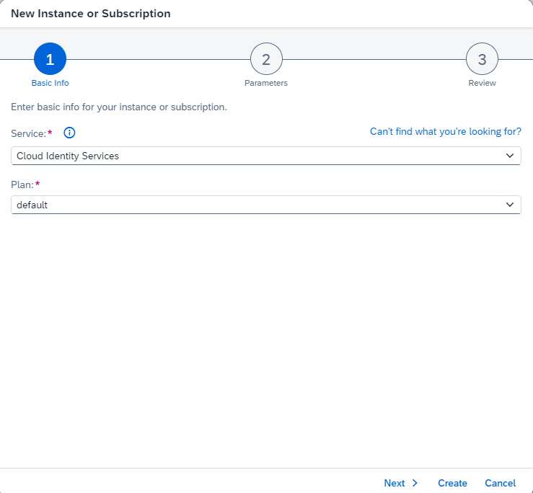Expand the Service dropdown arrow

pos(510,156)
